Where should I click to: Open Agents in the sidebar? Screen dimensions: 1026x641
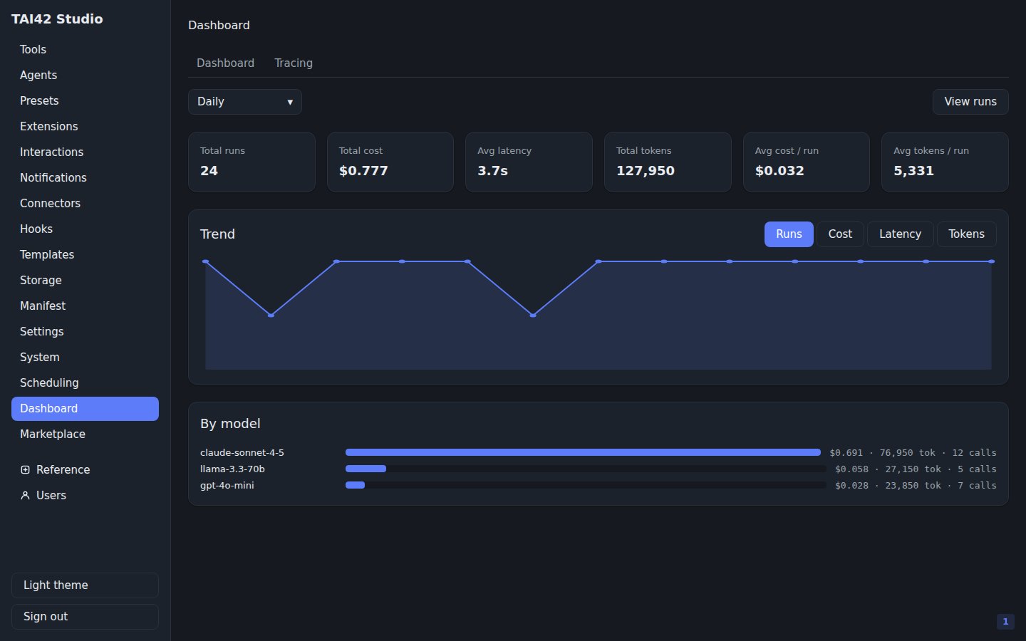coord(85,75)
